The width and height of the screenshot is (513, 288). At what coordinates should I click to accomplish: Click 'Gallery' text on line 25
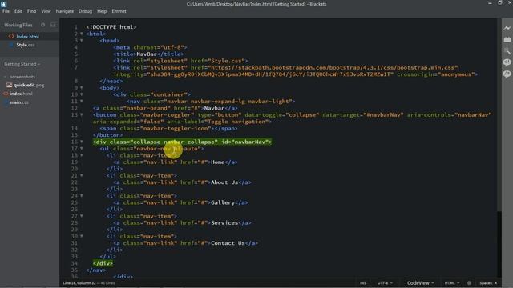tap(223, 202)
